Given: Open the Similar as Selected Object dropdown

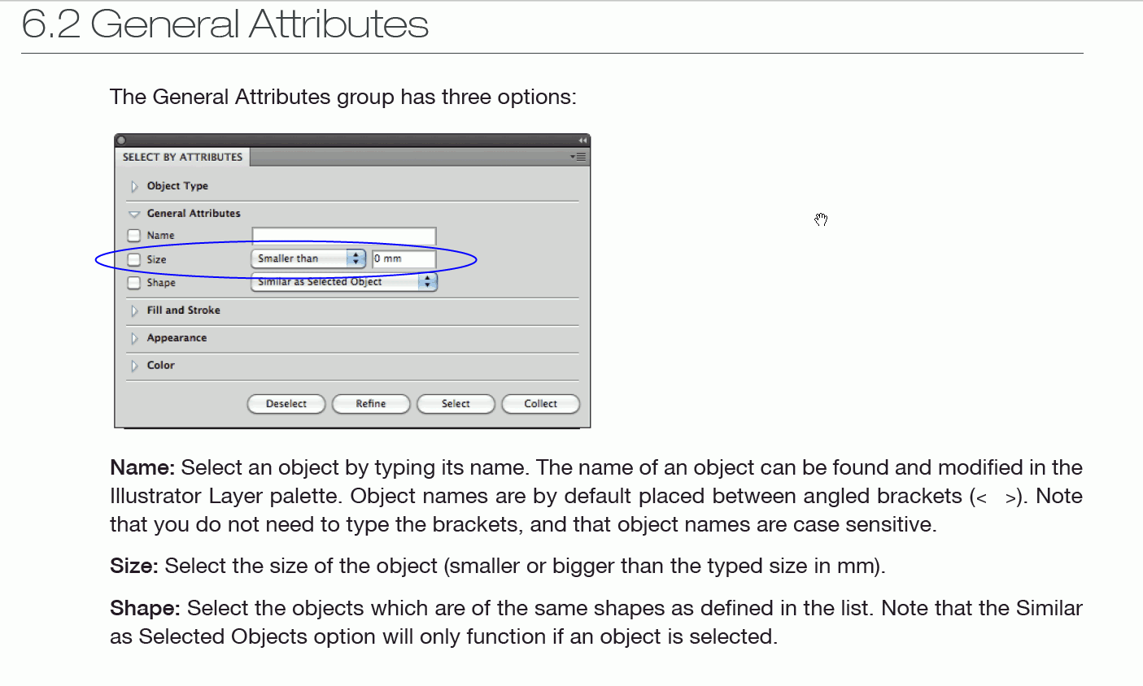Looking at the screenshot, I should [344, 282].
